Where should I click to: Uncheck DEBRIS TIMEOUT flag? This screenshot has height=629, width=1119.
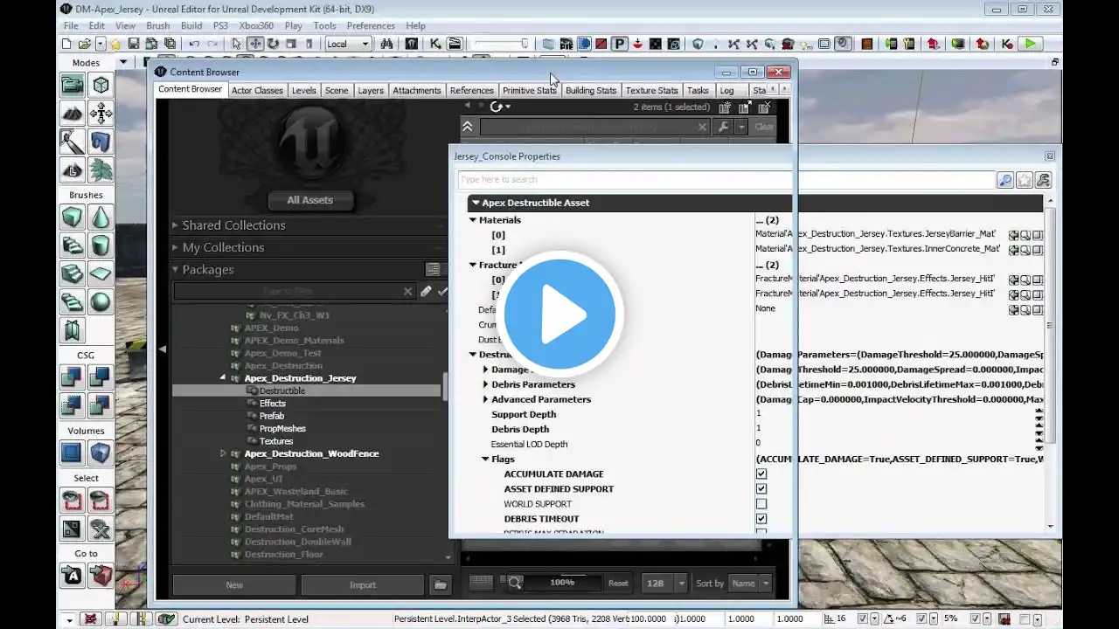(761, 519)
